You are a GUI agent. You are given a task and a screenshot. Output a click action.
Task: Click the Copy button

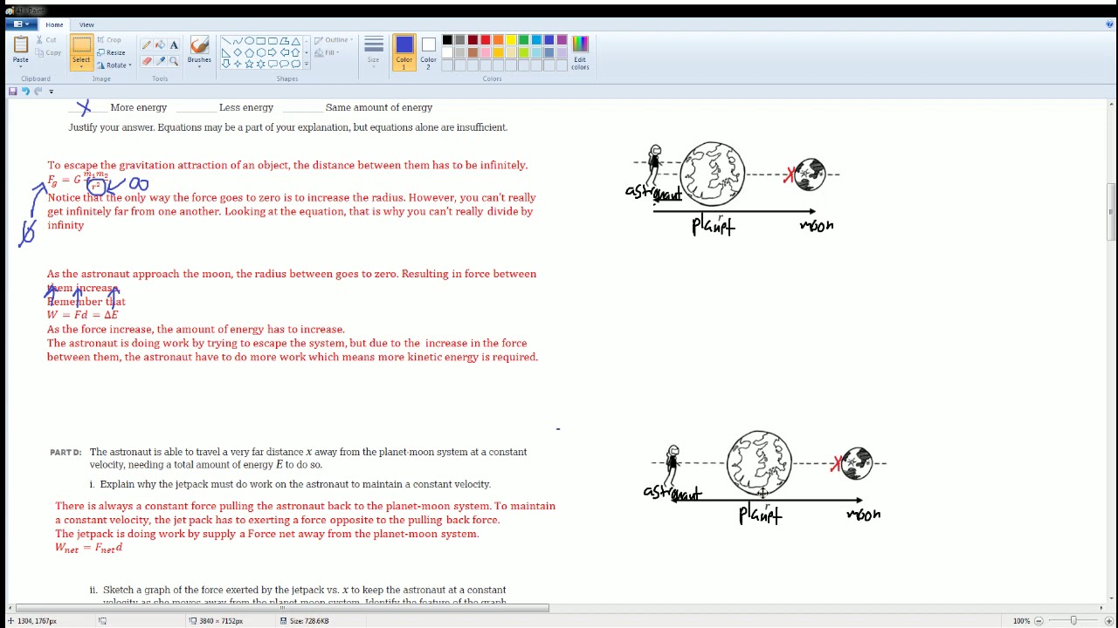tap(48, 52)
